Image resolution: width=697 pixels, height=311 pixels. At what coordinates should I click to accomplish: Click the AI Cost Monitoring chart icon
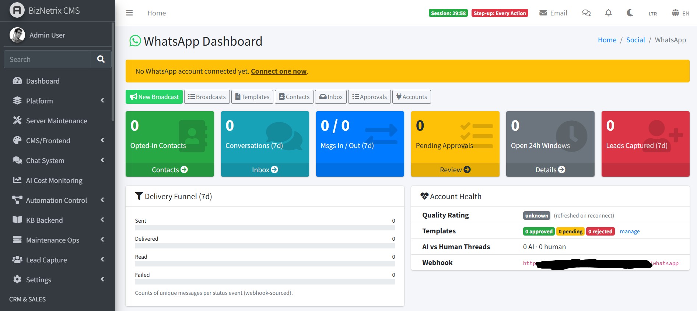tap(17, 180)
